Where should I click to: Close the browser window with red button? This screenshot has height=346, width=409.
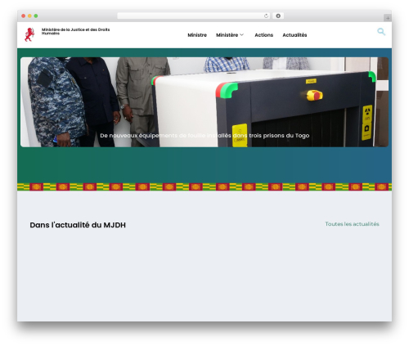[24, 16]
